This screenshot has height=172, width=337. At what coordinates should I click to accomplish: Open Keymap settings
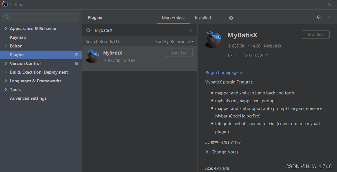(x=18, y=37)
